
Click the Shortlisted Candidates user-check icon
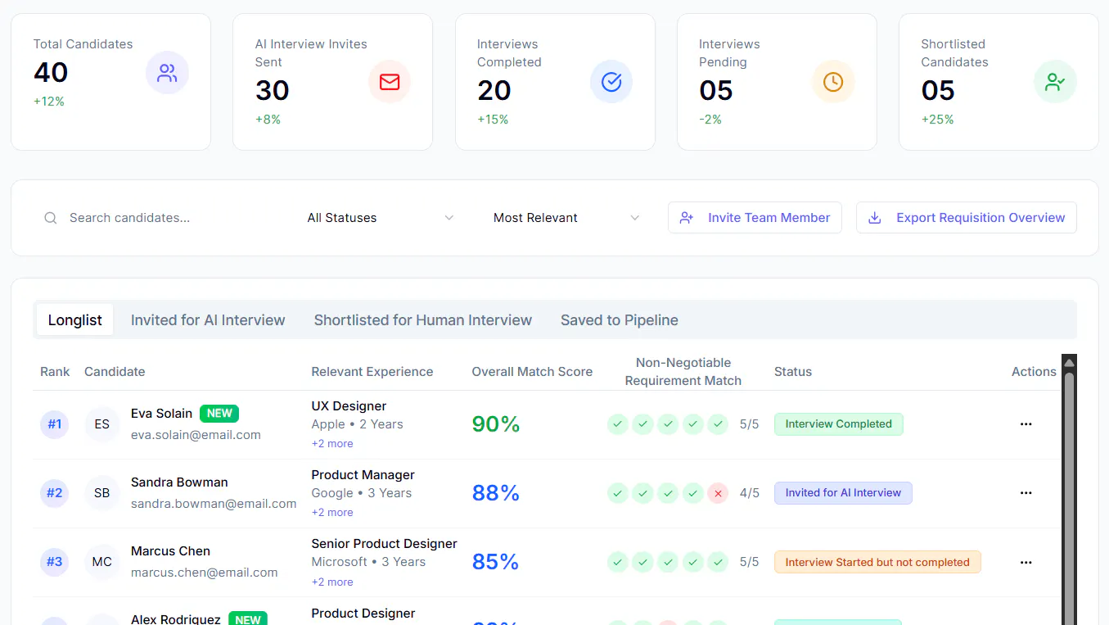1055,82
